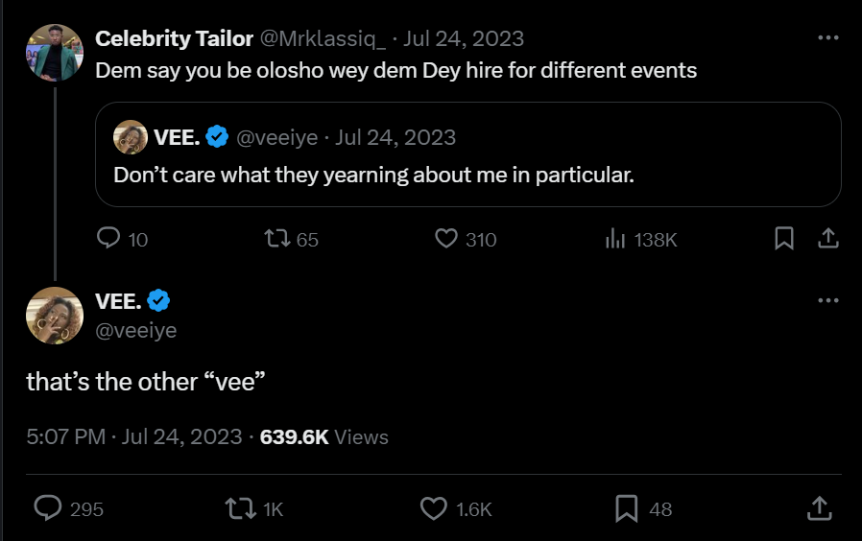Image resolution: width=862 pixels, height=541 pixels.
Task: Like the tweet with 310 likes
Action: click(x=446, y=239)
